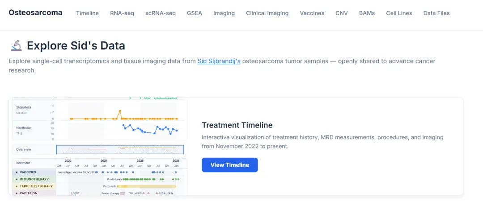Open the Timeline nav item

(x=87, y=13)
